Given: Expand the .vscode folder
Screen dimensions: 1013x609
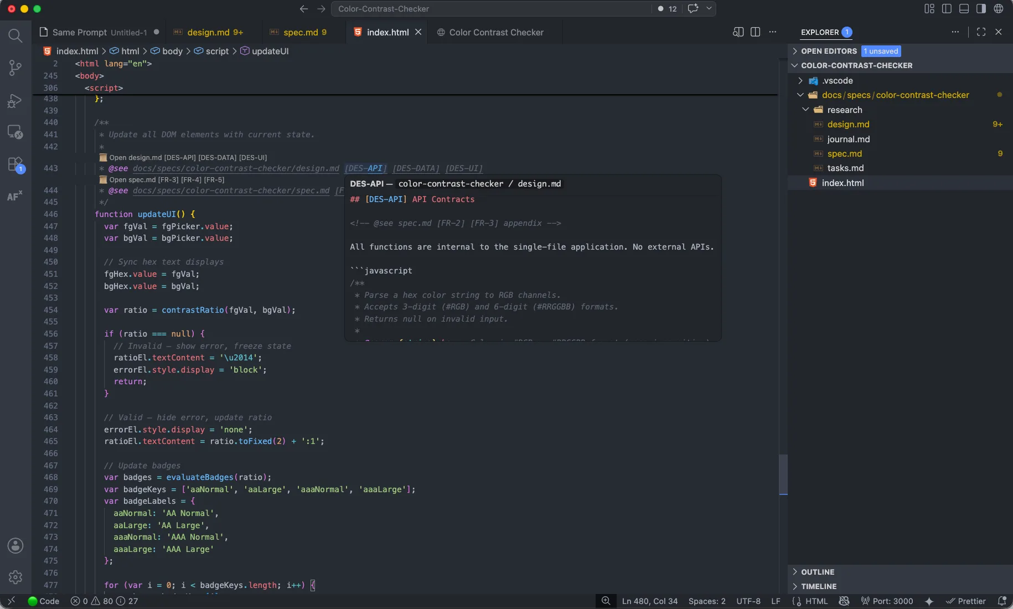Looking at the screenshot, I should pos(838,81).
